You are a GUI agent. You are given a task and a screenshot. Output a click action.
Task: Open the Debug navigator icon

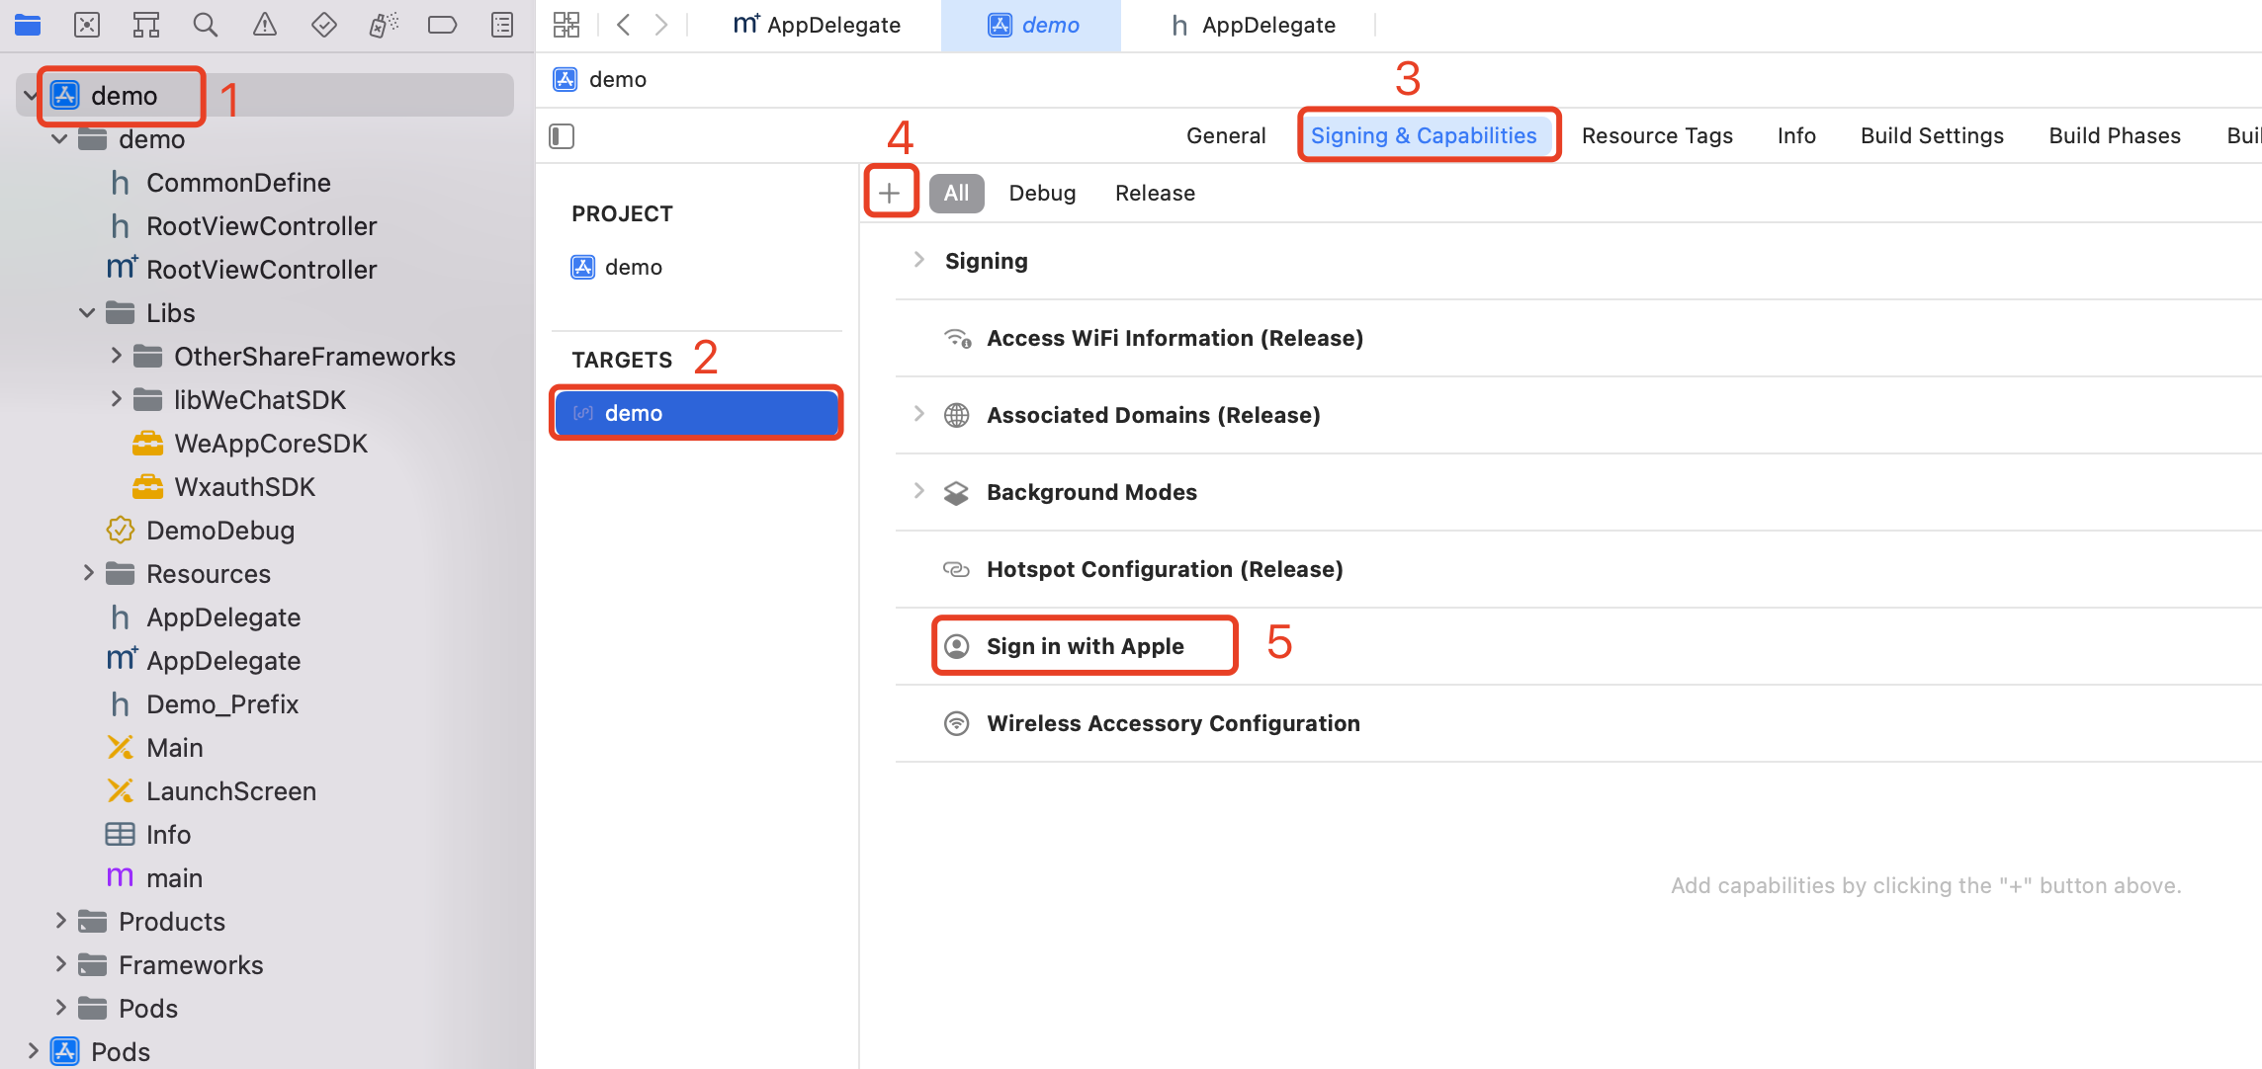pos(384,25)
